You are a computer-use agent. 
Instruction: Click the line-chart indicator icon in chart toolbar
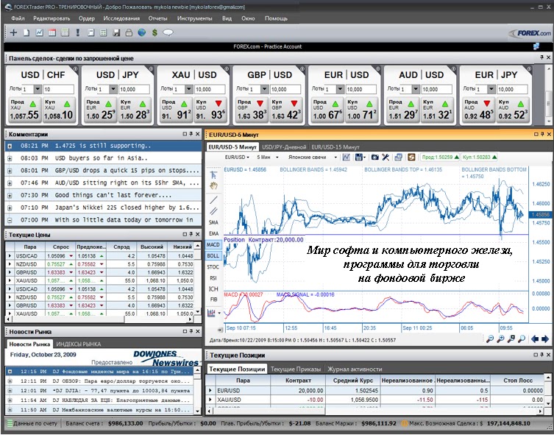point(347,158)
